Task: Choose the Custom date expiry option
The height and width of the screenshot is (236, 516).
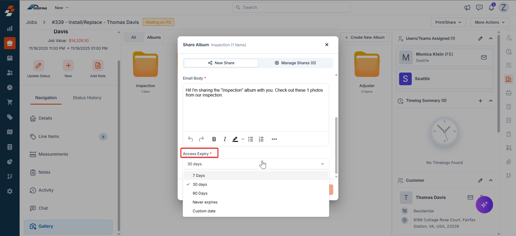Action: 256,211
